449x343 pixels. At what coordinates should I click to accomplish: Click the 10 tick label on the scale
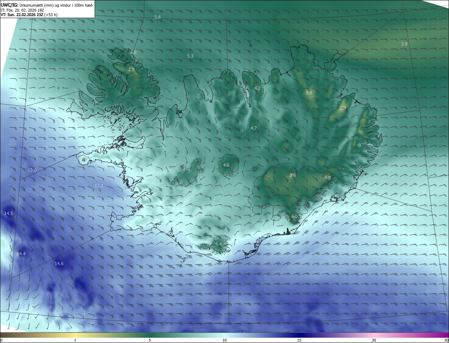click(x=224, y=340)
